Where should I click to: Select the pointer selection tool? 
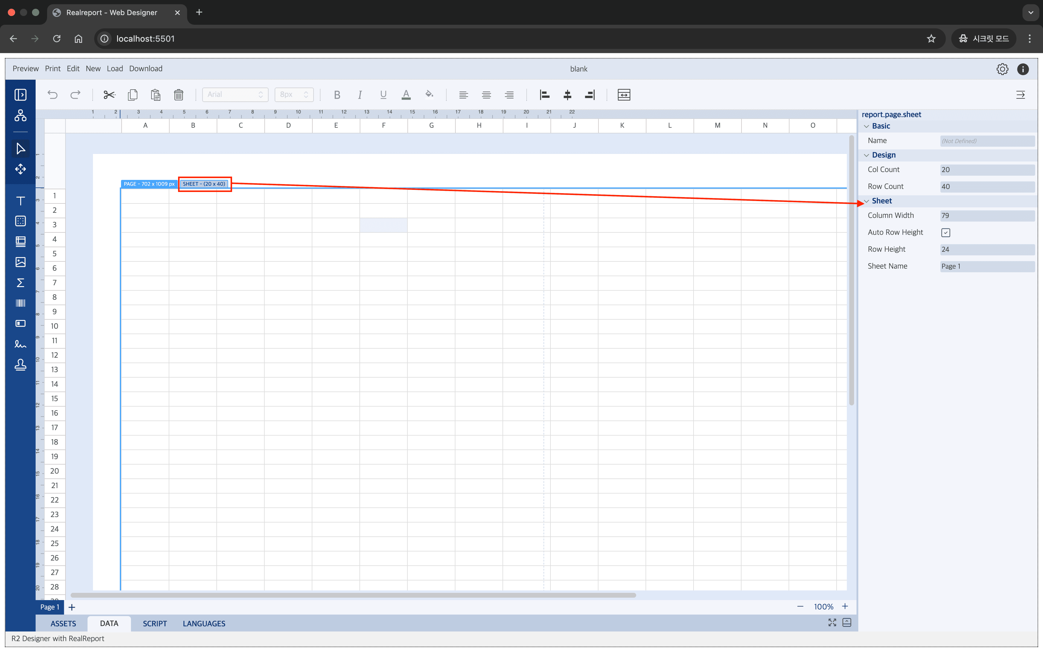[x=20, y=148]
